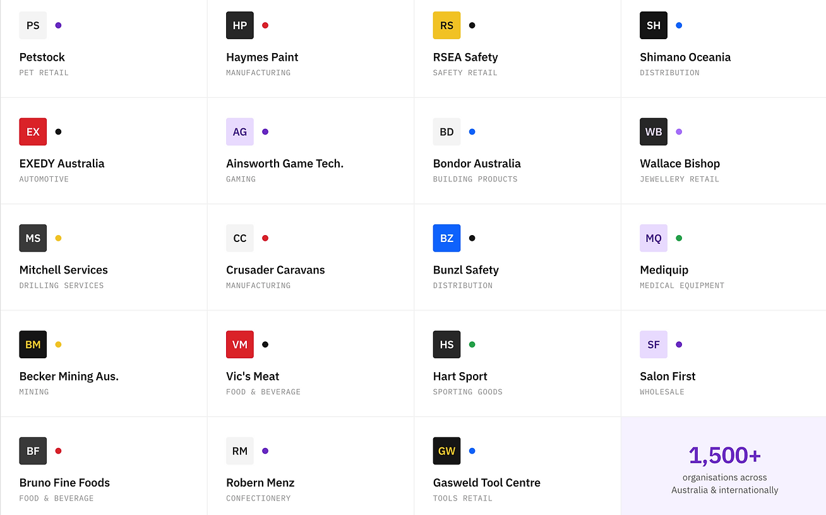
Task: Select the Salon First name
Action: point(667,376)
